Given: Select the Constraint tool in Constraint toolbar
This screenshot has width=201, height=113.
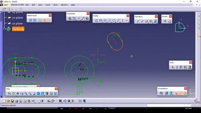Looking at the screenshot, I should (74, 19).
